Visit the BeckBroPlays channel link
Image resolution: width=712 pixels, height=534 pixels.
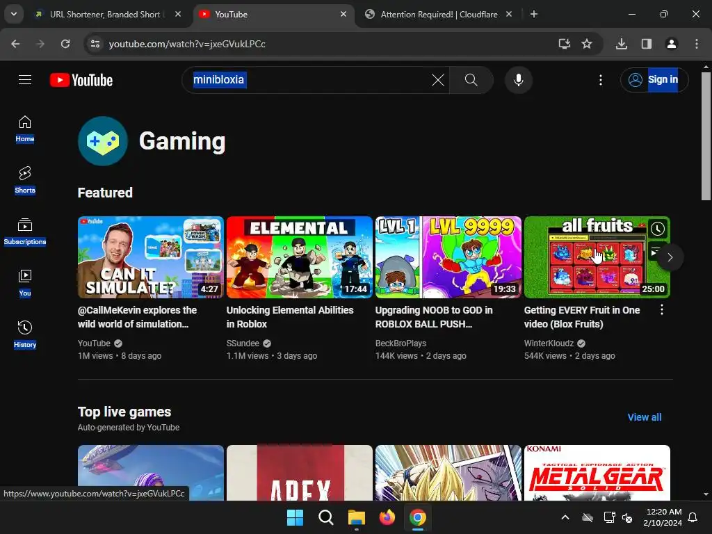pyautogui.click(x=400, y=343)
